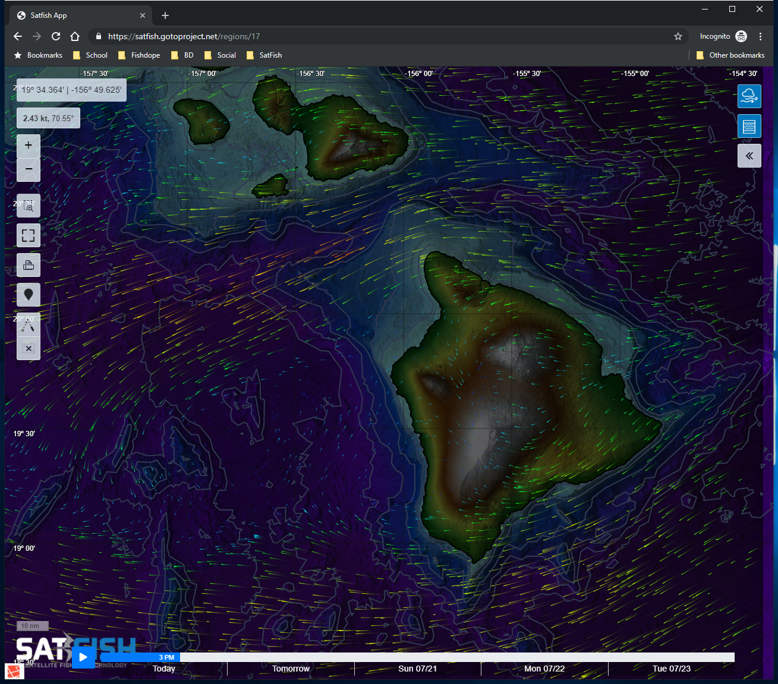Activate the distance measurement tool
Viewport: 778px width, 684px height.
tap(29, 324)
